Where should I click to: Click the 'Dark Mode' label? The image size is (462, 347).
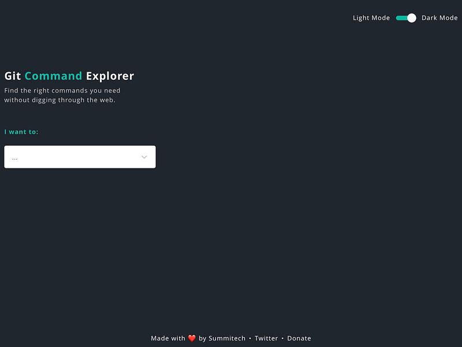click(x=438, y=18)
